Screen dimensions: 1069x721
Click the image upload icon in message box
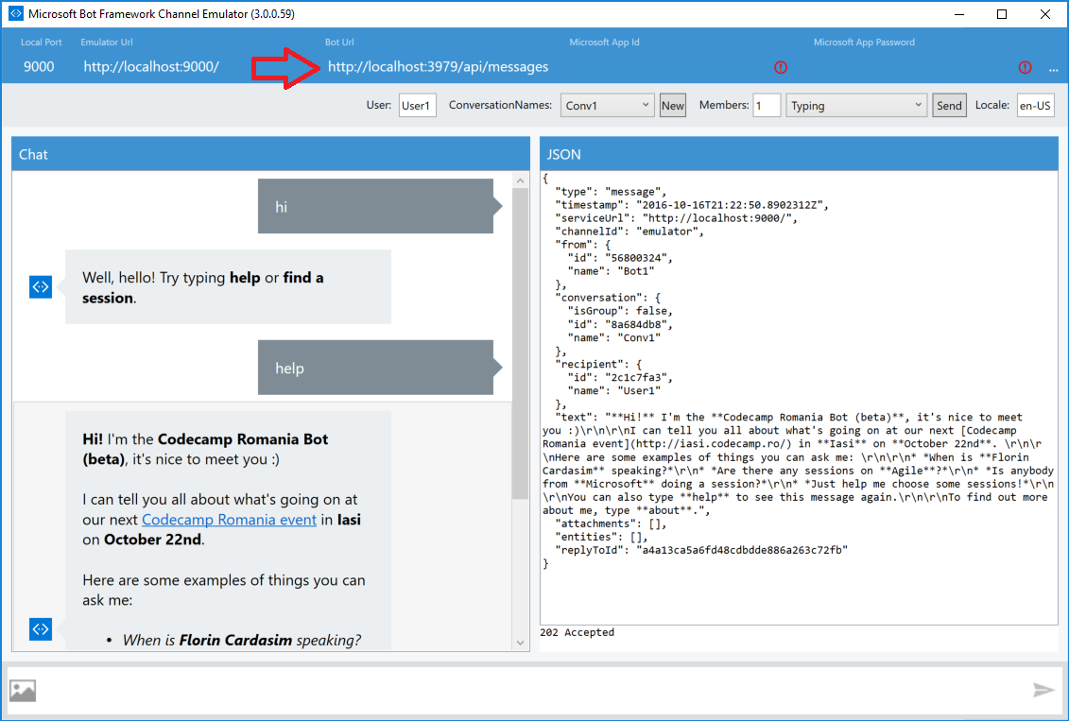23,691
